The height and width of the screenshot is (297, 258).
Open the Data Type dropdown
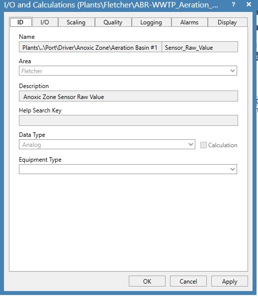click(x=107, y=144)
